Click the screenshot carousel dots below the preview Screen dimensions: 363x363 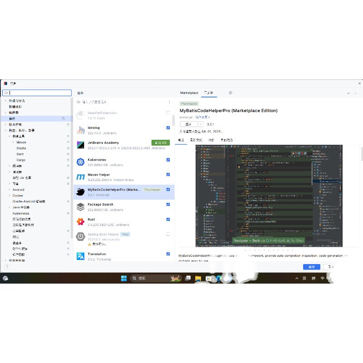point(269,250)
